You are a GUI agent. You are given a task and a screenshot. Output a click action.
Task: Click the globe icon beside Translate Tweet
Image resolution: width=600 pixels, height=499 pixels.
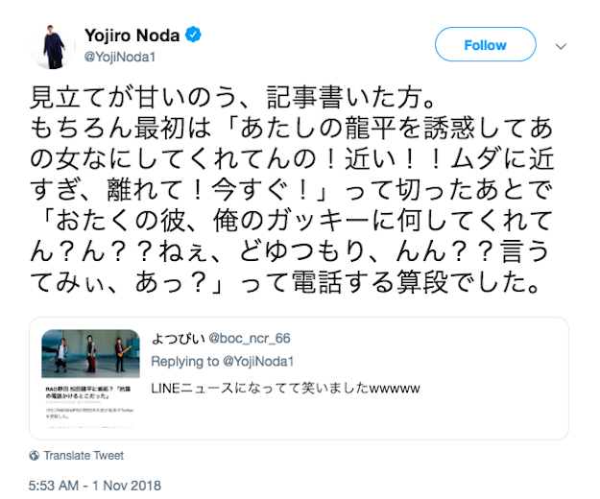click(36, 455)
